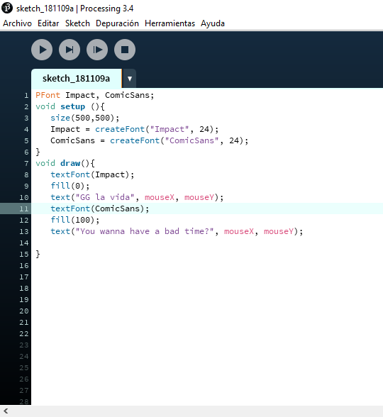
Task: Click fill(100) on line 12
Action: pyautogui.click(x=72, y=220)
